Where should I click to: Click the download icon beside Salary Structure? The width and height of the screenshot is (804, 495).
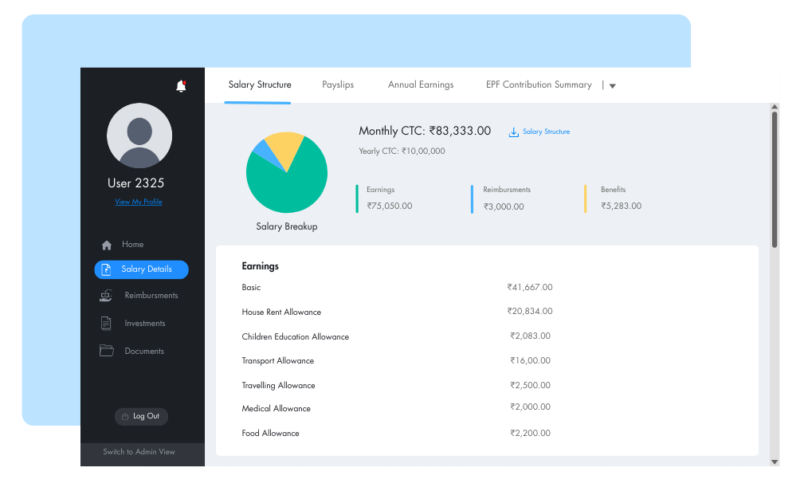(513, 132)
